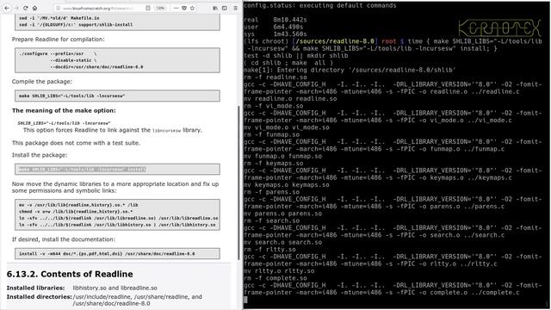The height and width of the screenshot is (310, 551).
Task: Click the terminal 'mv search.o search.so' line
Action: click(282, 242)
